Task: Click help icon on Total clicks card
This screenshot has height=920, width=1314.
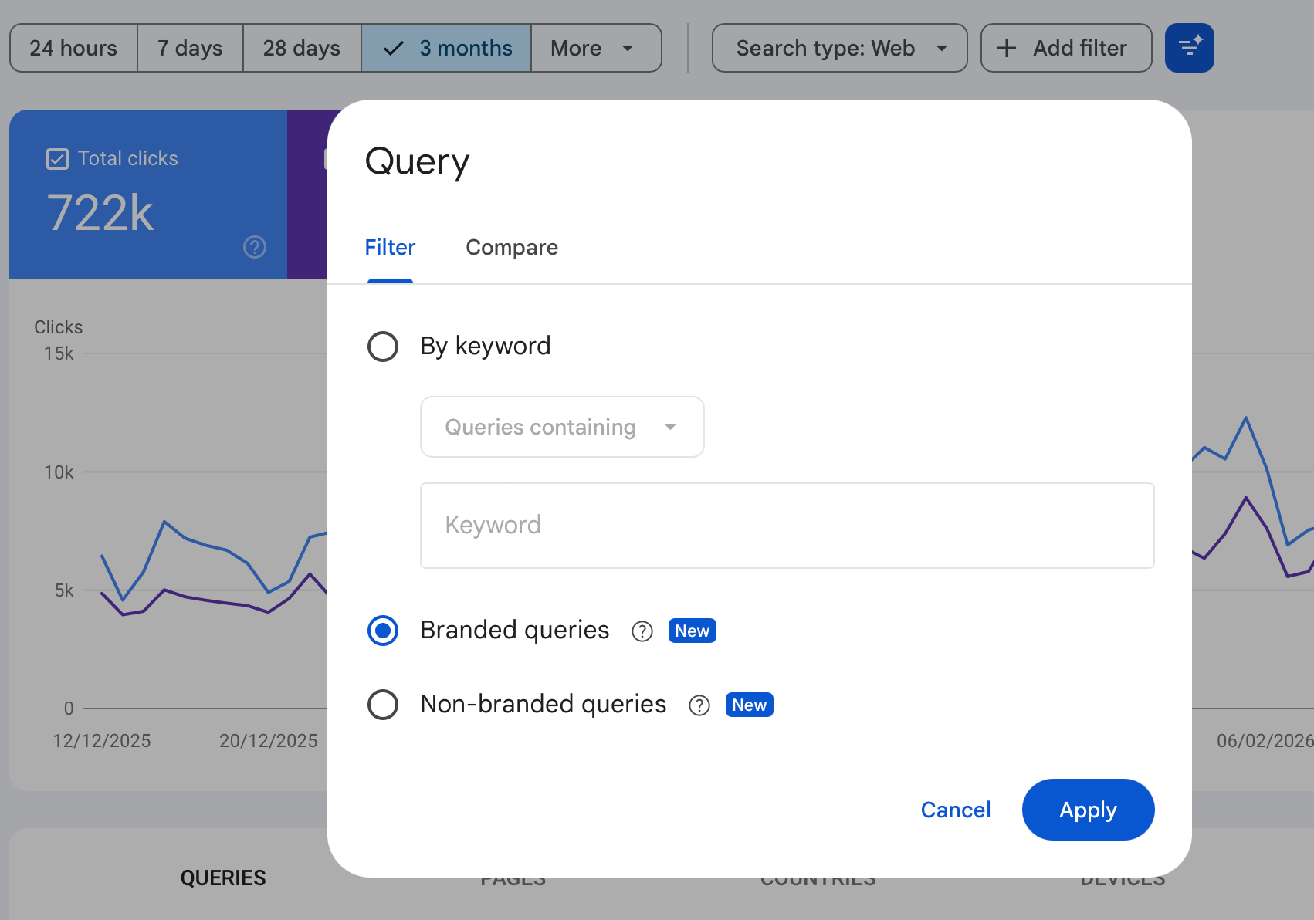Action: [255, 247]
